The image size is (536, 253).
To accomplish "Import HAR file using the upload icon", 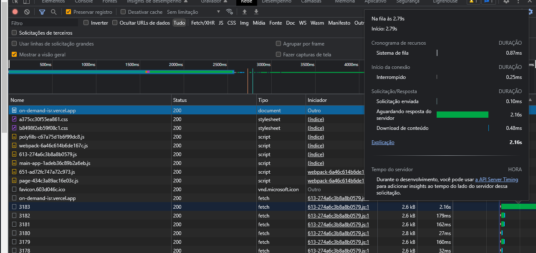I will [244, 12].
